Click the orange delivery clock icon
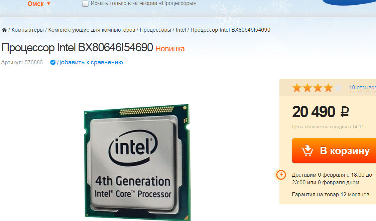Screen dimensions: 376x221 281,175
